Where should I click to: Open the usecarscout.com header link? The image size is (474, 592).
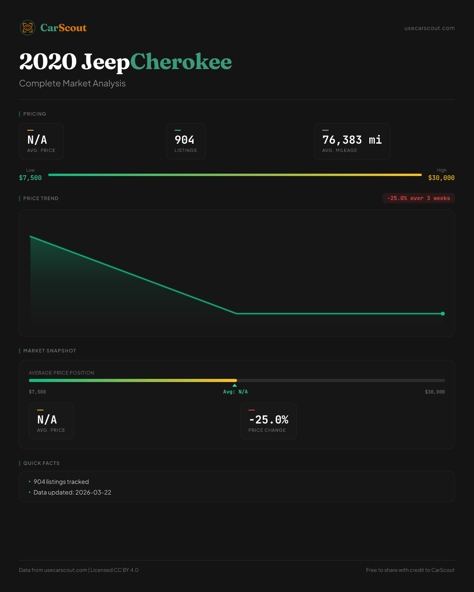click(429, 28)
